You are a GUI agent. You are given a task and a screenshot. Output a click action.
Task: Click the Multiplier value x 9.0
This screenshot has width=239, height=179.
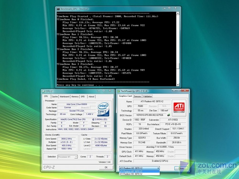(x=67, y=142)
